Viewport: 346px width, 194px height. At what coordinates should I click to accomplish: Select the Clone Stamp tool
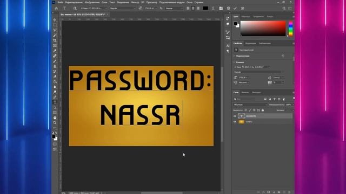coord(55,66)
